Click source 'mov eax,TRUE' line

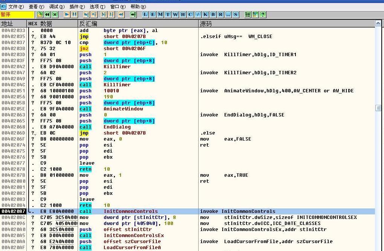coord(224,175)
